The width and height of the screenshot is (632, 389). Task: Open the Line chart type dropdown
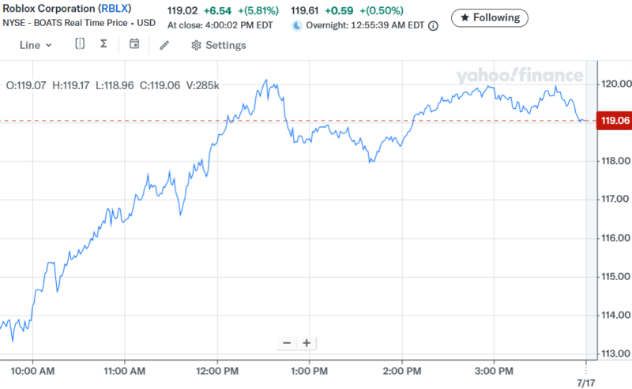point(35,45)
